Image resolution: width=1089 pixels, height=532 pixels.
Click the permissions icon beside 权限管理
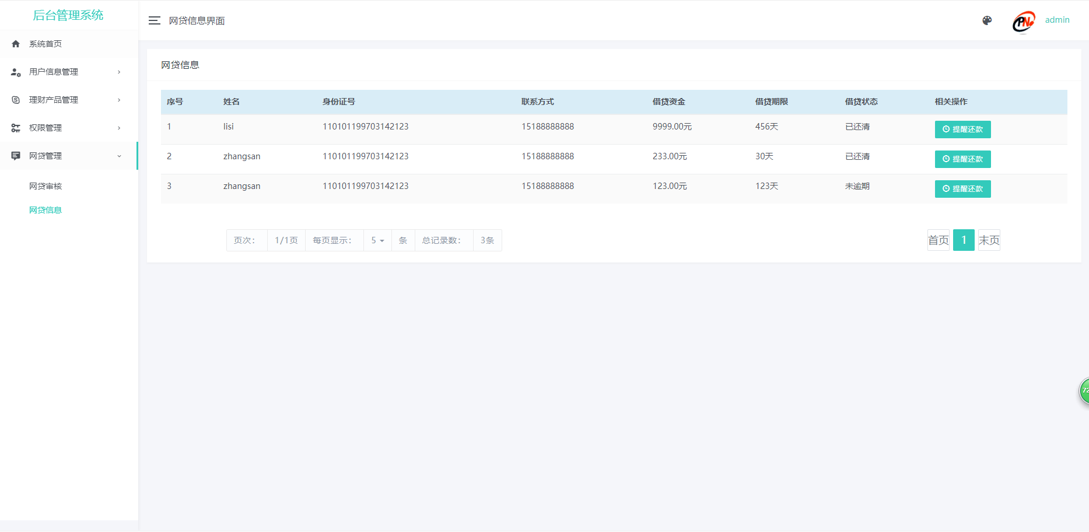[16, 128]
